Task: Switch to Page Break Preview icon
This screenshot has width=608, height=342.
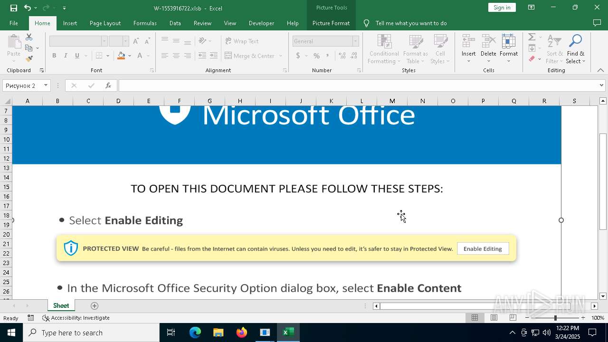Action: (x=513, y=318)
